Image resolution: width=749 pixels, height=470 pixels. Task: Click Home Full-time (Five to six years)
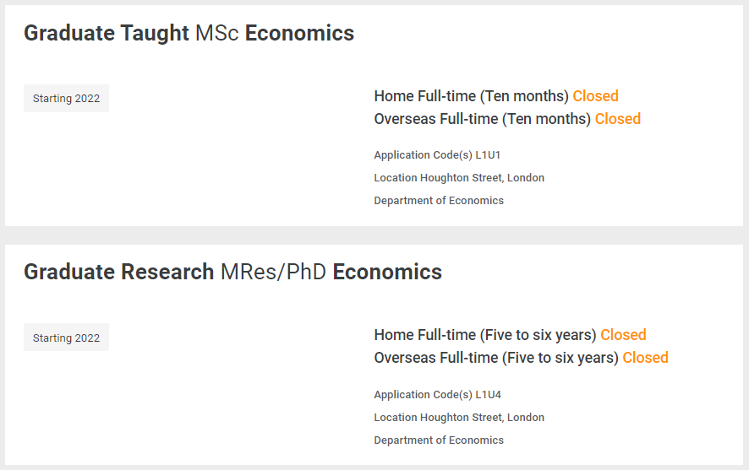coord(485,335)
